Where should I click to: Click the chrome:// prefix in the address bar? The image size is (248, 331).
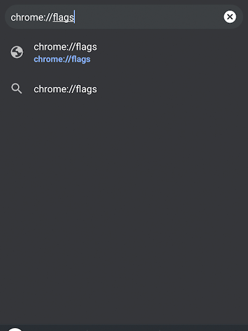point(31,17)
